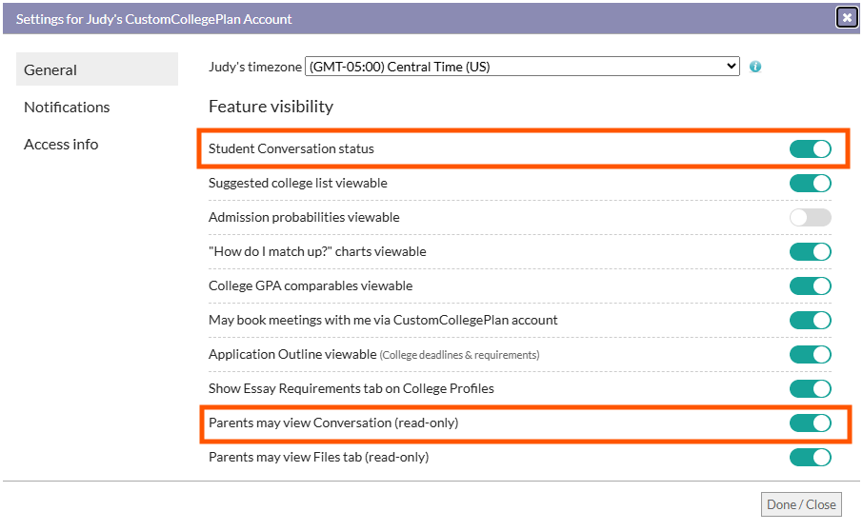Viewport: 863px width, 531px height.
Task: Turn off "How do I match up?" charts
Action: click(811, 252)
